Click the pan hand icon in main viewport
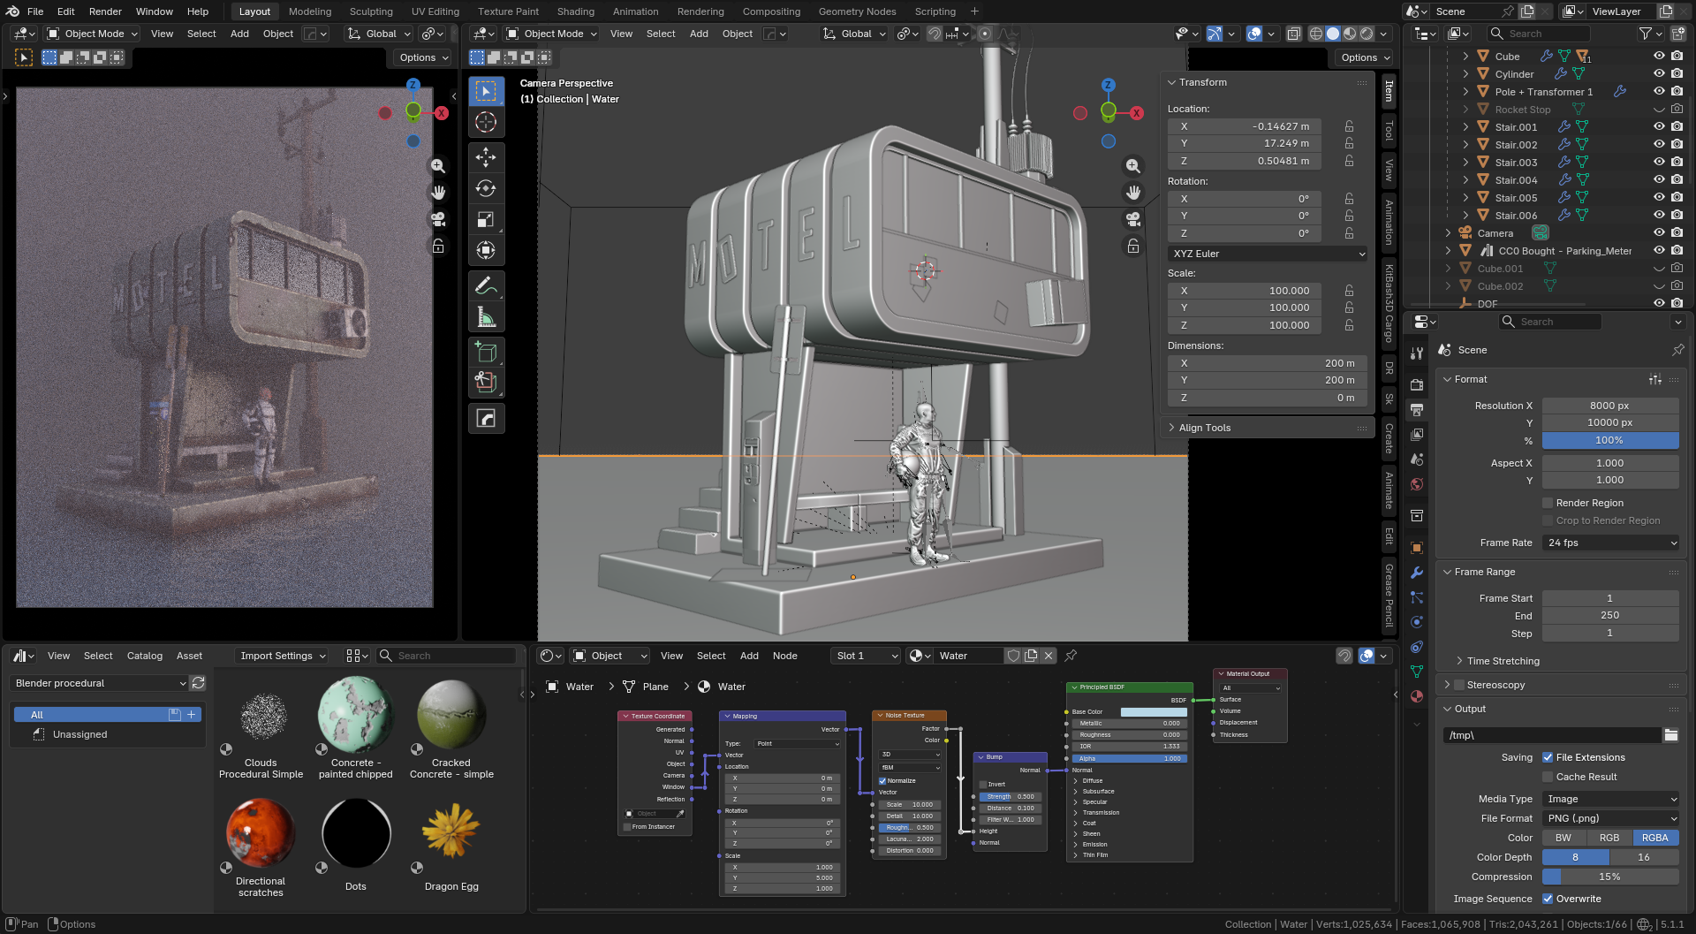Image resolution: width=1696 pixels, height=934 pixels. [x=1133, y=193]
